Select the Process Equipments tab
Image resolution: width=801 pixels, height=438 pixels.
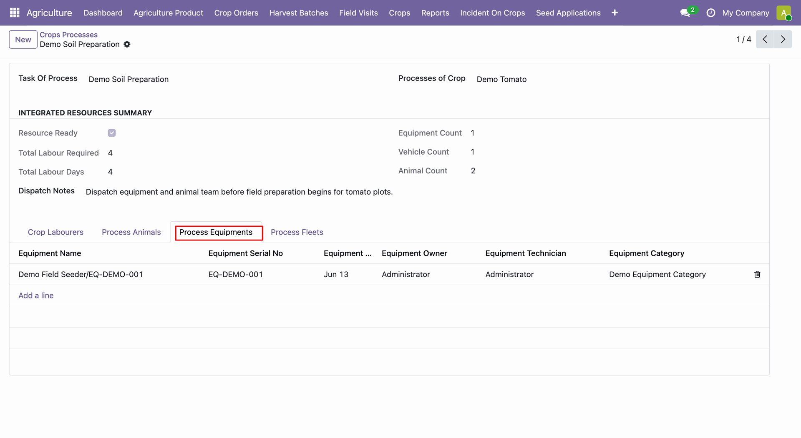pos(216,232)
